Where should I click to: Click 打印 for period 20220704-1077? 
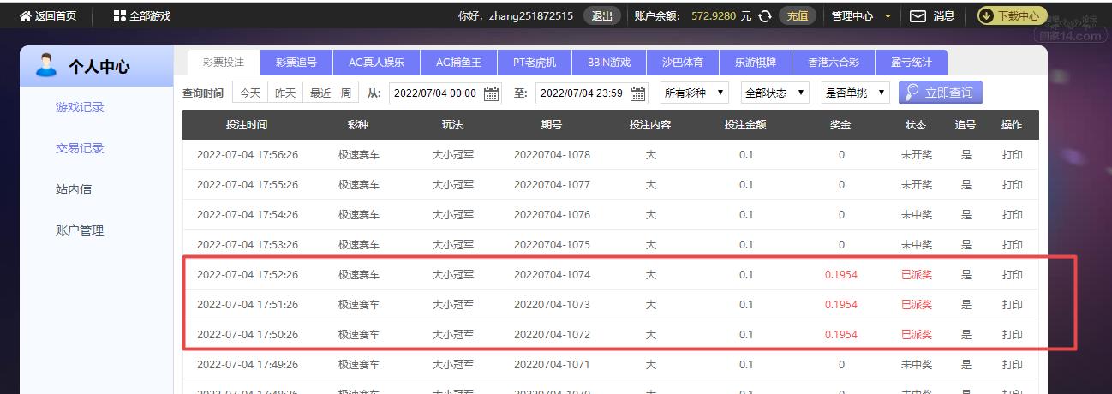click(1013, 185)
